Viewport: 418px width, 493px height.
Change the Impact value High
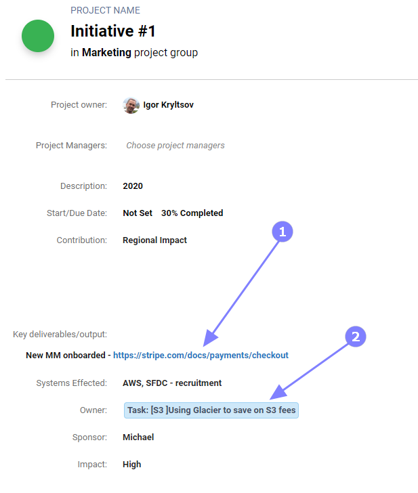click(132, 465)
